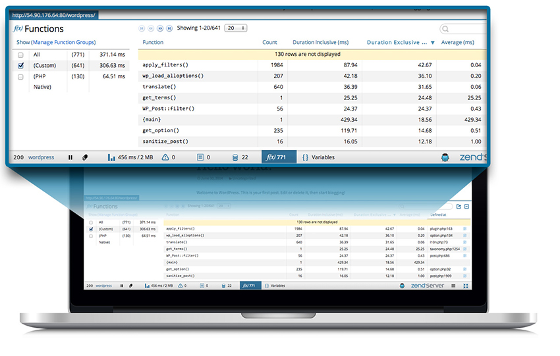This screenshot has width=560, height=356.
Task: Toggle sort arrow on Duration Exclusive column
Action: [x=432, y=43]
